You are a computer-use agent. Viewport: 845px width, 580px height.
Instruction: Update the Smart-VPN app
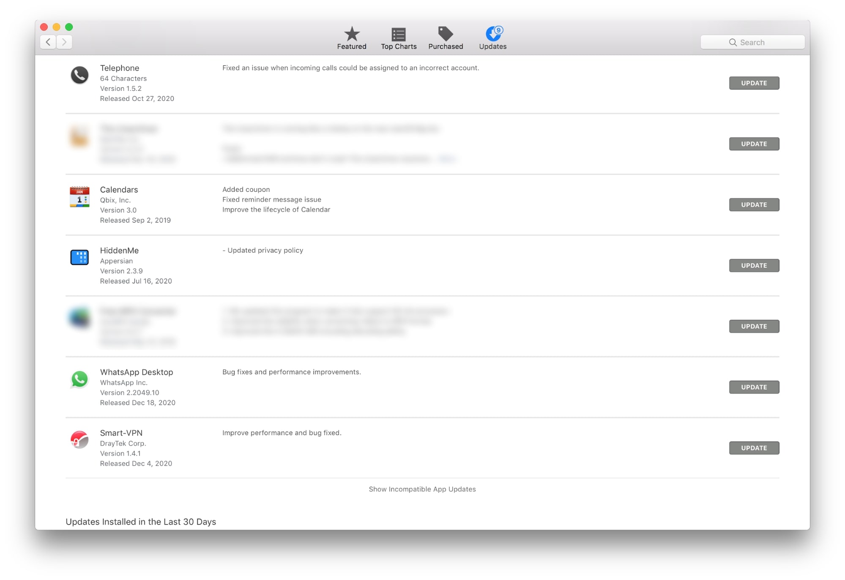754,448
